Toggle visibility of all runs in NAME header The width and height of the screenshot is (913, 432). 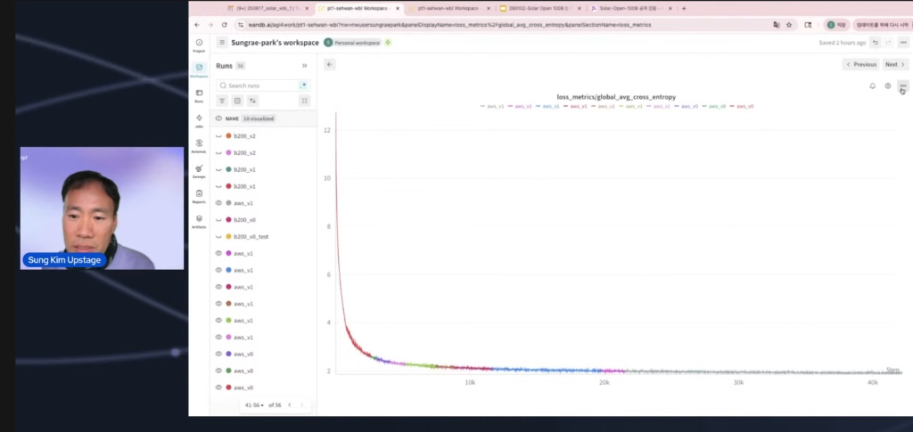218,118
